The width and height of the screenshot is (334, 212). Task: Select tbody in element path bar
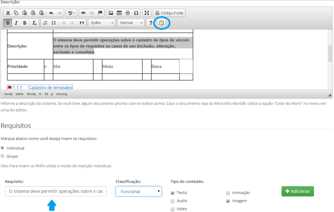[x=31, y=94]
